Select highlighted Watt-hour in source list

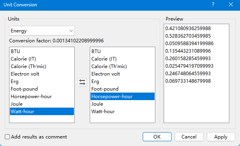42,111
